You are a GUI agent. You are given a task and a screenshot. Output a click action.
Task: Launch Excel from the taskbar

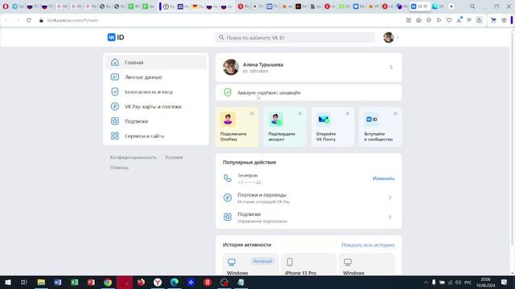[75, 282]
